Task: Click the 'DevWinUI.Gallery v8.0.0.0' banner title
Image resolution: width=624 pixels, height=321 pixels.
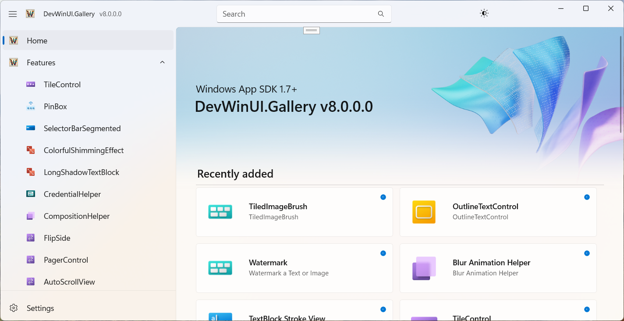Action: (284, 107)
